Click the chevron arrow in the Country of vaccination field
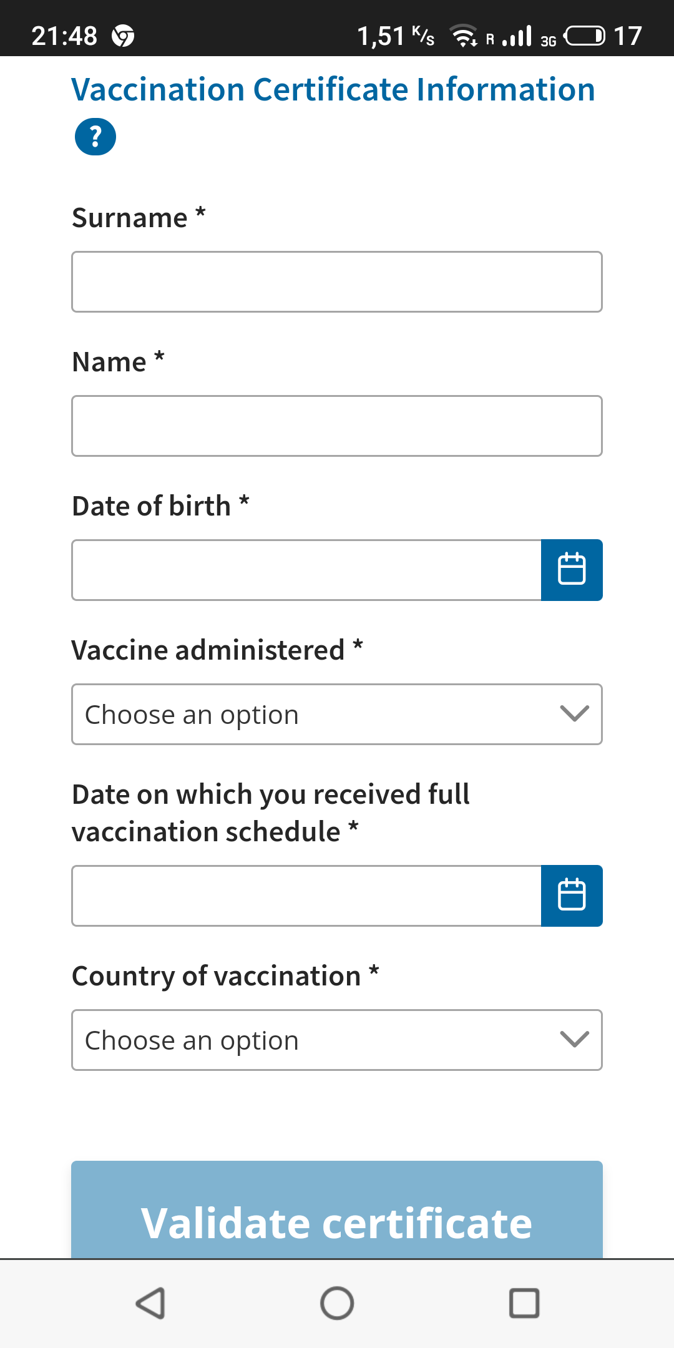 click(x=574, y=1040)
